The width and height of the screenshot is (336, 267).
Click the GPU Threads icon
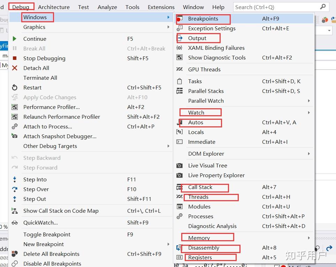(180, 69)
